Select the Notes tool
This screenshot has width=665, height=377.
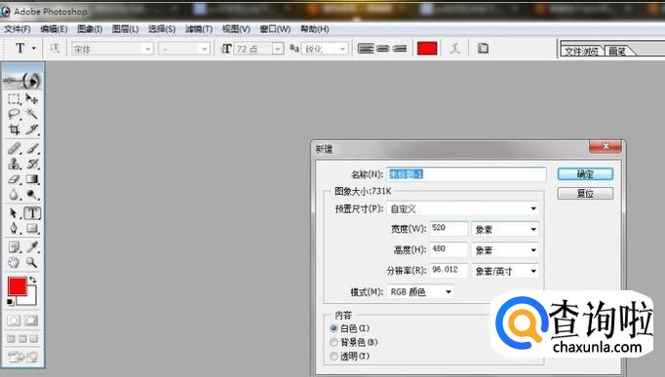tap(14, 247)
